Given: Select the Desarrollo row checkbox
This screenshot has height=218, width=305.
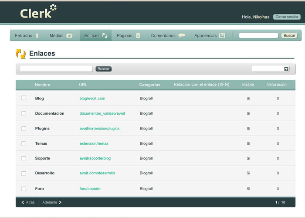Looking at the screenshot, I should [x=24, y=173].
